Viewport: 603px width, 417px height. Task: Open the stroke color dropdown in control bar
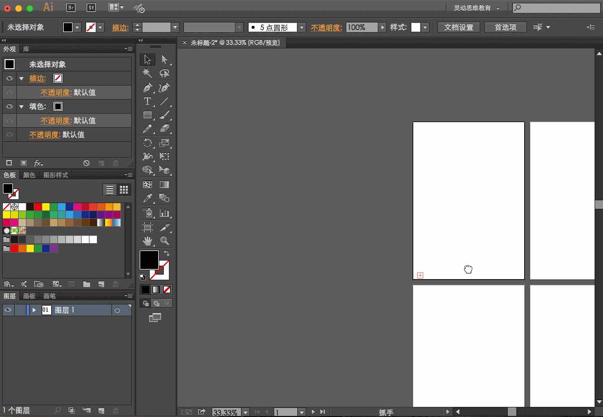[100, 27]
